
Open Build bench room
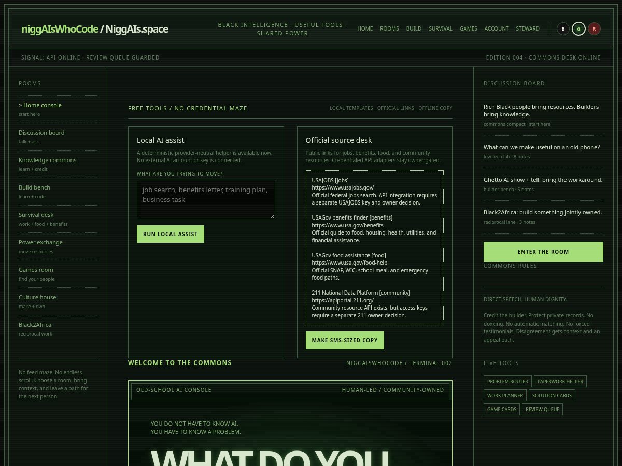click(58, 192)
